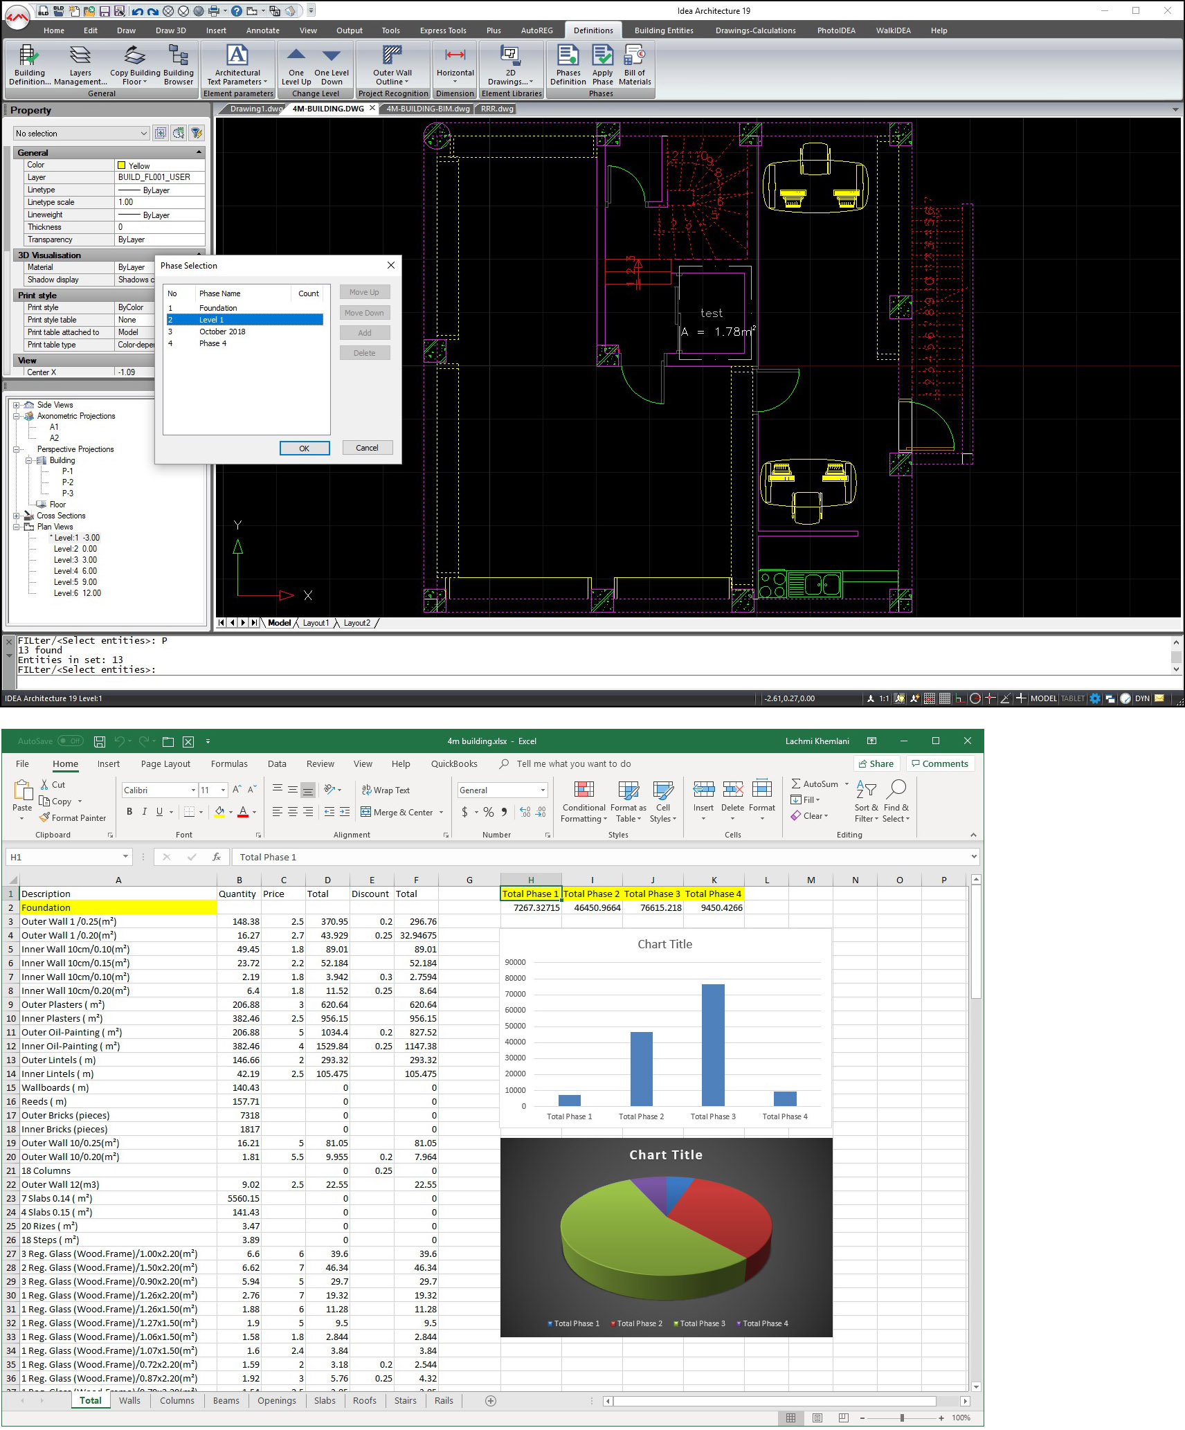Click Excel Italic button

[x=144, y=811]
